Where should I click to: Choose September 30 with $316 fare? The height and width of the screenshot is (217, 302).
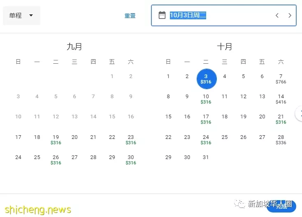click(x=131, y=160)
